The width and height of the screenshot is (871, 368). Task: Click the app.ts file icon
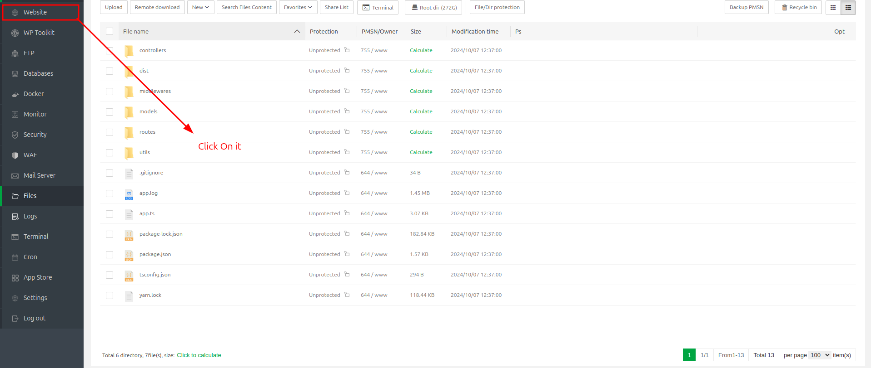click(x=129, y=214)
